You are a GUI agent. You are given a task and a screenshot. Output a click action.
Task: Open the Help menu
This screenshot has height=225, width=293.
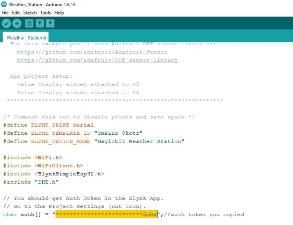click(59, 12)
